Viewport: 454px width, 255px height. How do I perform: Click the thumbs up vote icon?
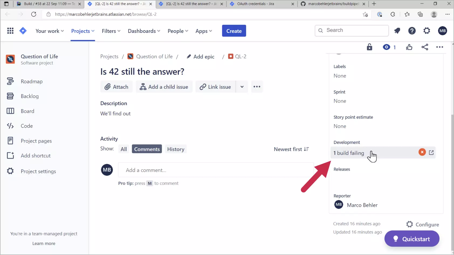point(409,47)
